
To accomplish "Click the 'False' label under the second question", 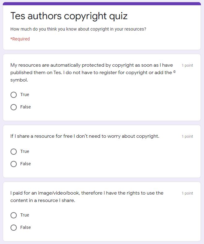I will [x=26, y=164].
